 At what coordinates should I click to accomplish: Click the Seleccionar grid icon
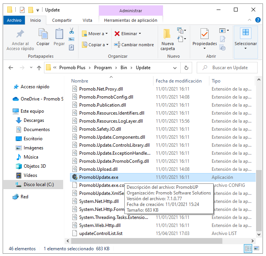pyautogui.click(x=245, y=32)
